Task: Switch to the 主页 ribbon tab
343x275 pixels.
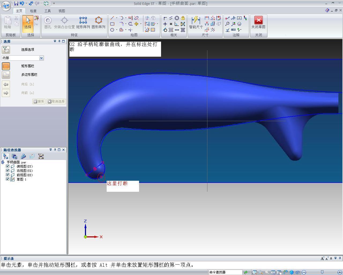Action: (19, 11)
